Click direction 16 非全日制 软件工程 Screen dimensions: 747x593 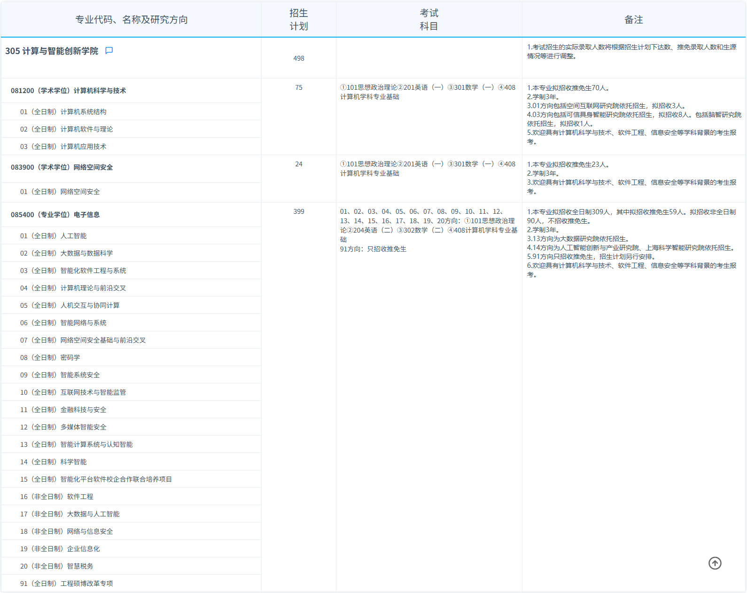(x=56, y=497)
